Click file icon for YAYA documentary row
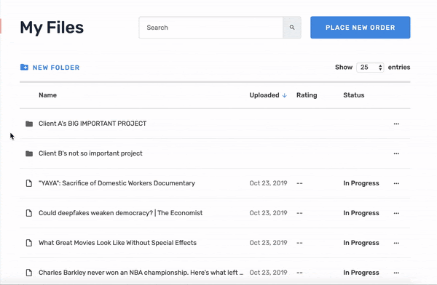This screenshot has height=285, width=437. pos(28,183)
